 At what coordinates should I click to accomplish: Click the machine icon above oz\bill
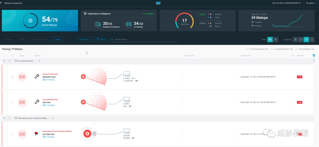126,99
